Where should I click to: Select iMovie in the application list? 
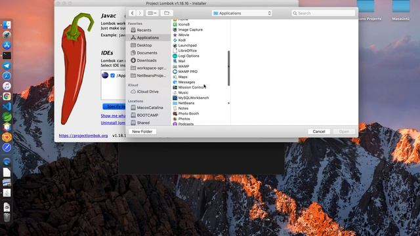200,35
